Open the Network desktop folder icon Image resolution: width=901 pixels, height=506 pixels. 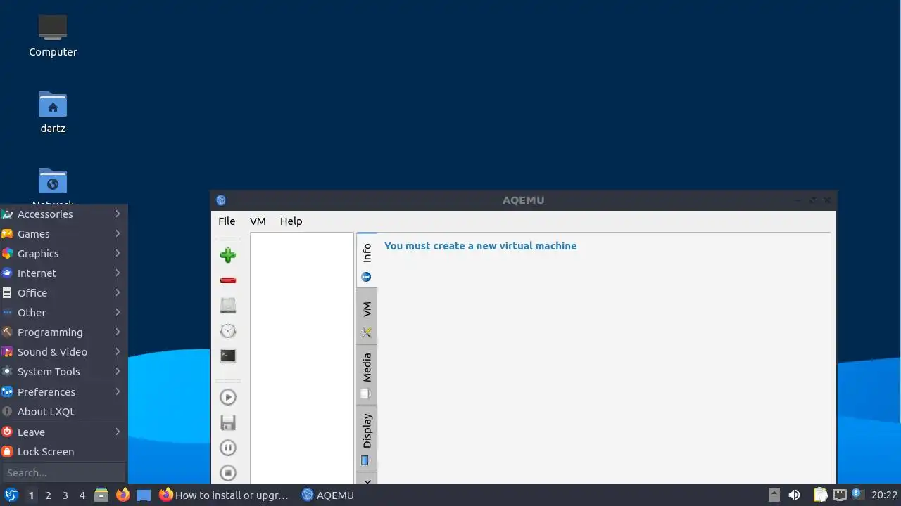(x=53, y=181)
